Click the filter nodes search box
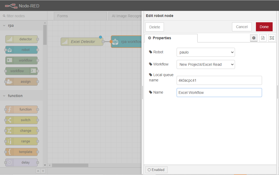 24,16
